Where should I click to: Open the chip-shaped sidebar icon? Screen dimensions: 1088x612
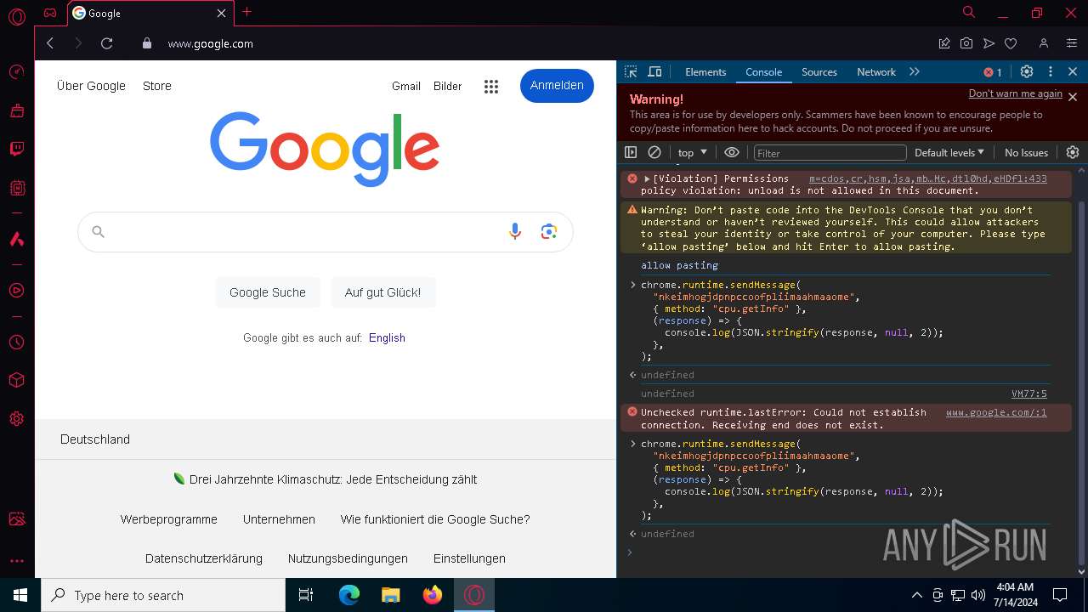tap(16, 188)
